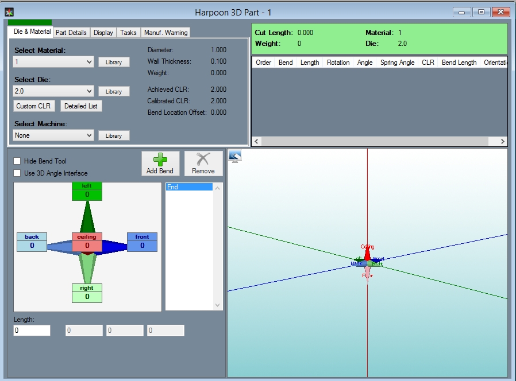The image size is (516, 381).
Task: Click the red Ceiling arrow in 3D view
Action: [x=367, y=254]
